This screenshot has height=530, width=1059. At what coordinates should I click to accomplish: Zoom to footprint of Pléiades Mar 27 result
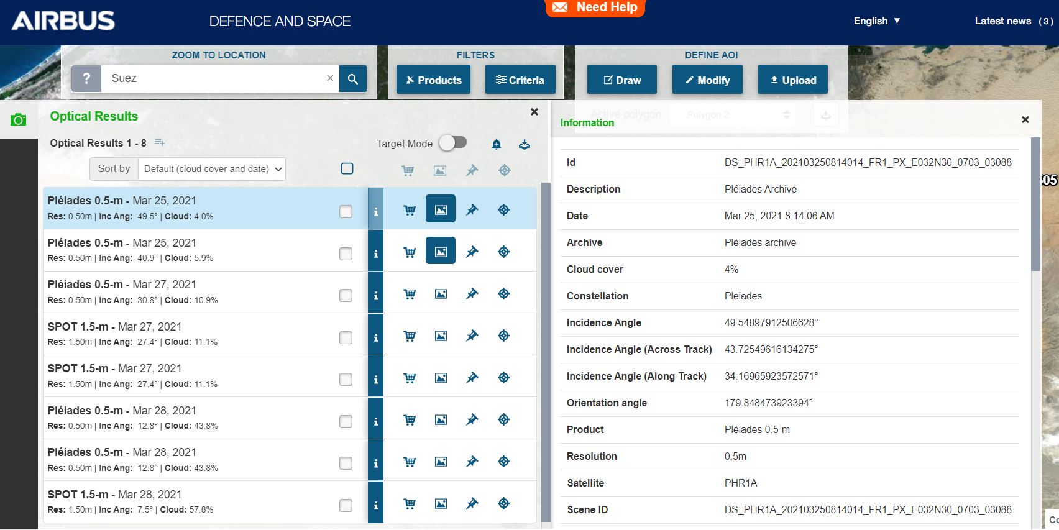(x=504, y=293)
